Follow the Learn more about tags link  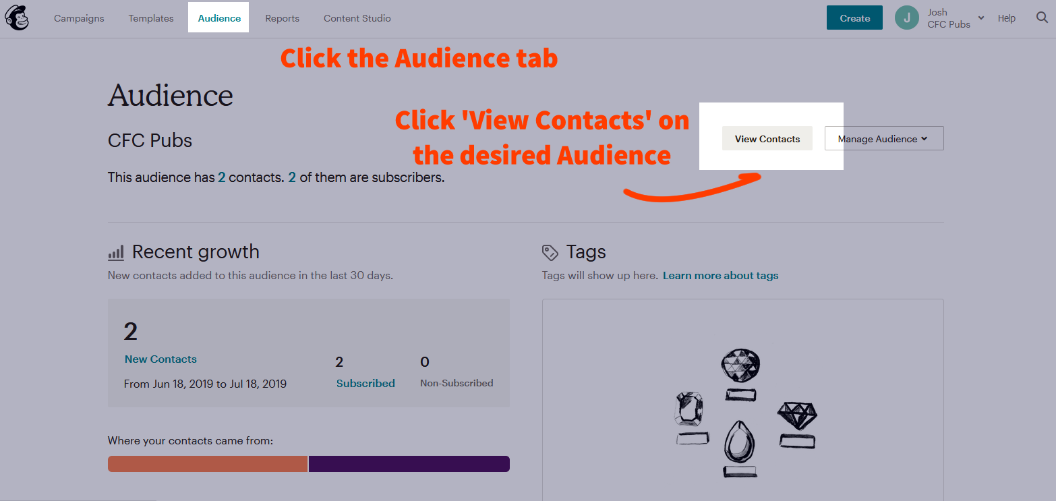[720, 275]
